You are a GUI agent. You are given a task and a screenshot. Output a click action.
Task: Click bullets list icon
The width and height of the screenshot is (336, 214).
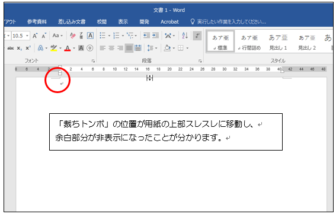click(x=103, y=36)
